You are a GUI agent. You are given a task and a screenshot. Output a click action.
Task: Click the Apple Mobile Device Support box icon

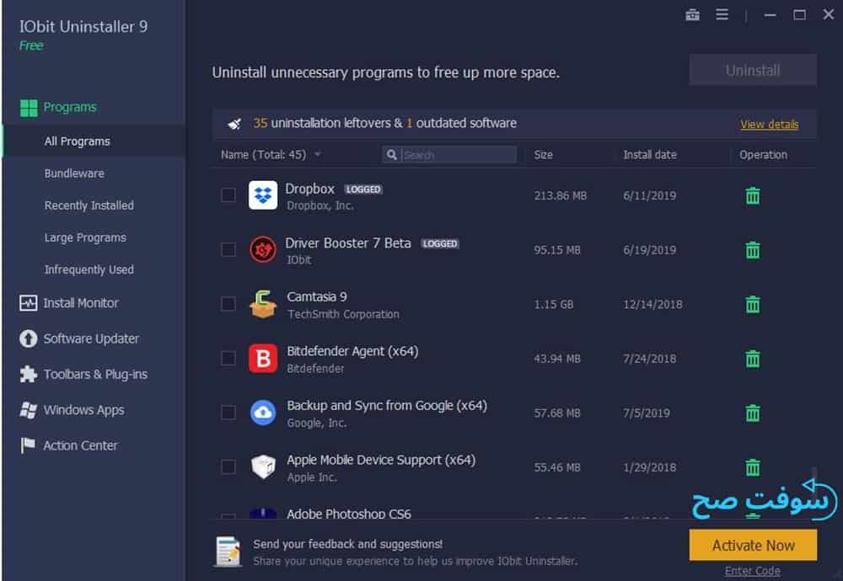tap(263, 466)
